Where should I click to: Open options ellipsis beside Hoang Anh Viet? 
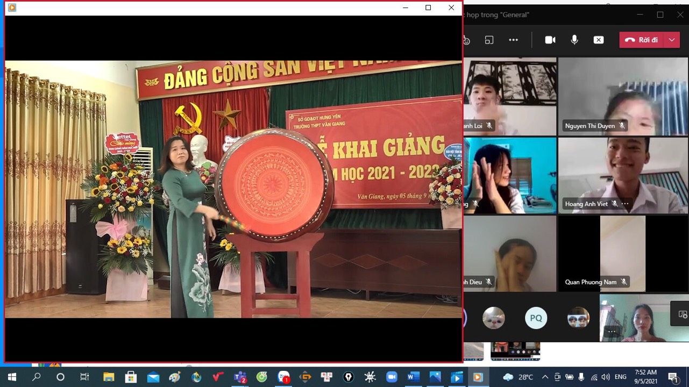coord(625,204)
